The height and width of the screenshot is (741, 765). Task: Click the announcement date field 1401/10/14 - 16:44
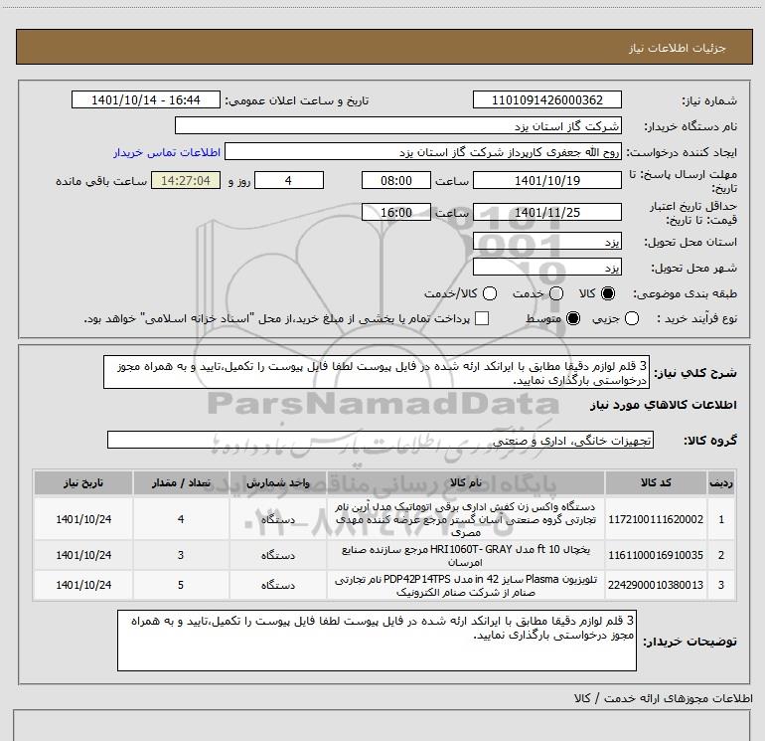[x=146, y=100]
